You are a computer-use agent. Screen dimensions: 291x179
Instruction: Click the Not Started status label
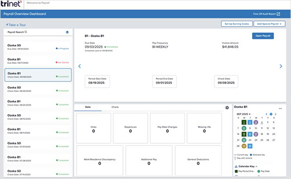point(63,63)
